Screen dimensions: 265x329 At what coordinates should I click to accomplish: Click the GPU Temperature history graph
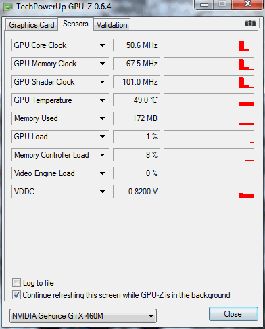210,100
